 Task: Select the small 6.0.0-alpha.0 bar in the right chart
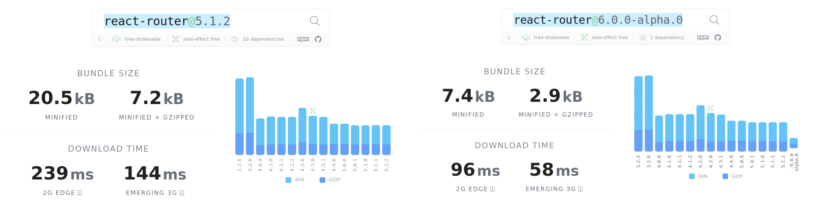point(794,143)
